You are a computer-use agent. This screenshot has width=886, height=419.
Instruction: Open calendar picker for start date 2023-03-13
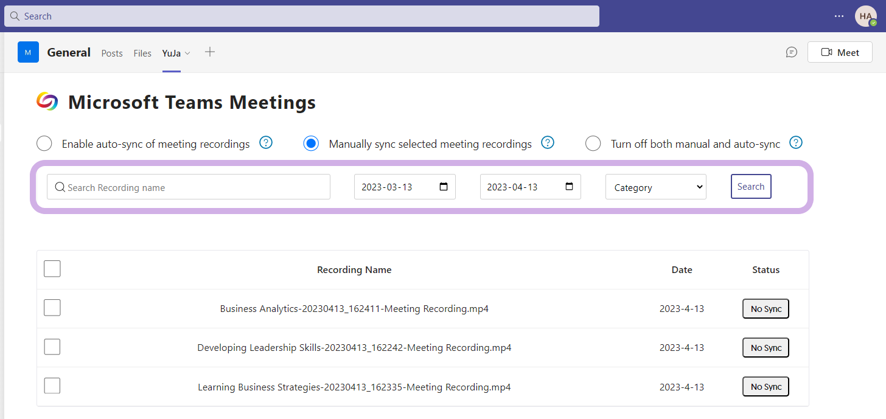(444, 187)
